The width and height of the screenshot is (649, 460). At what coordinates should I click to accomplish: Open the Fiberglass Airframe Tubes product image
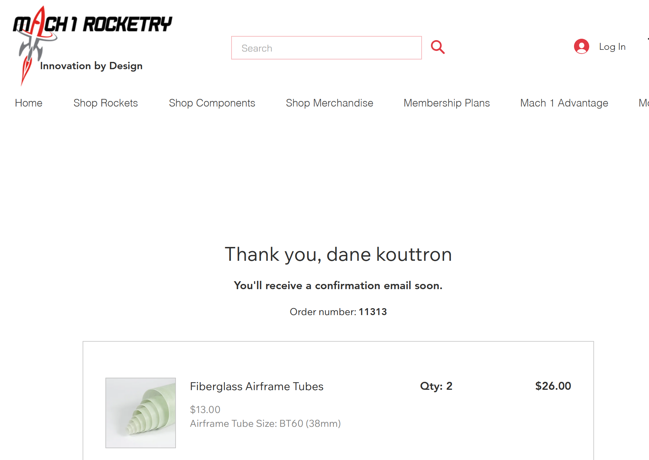click(141, 413)
